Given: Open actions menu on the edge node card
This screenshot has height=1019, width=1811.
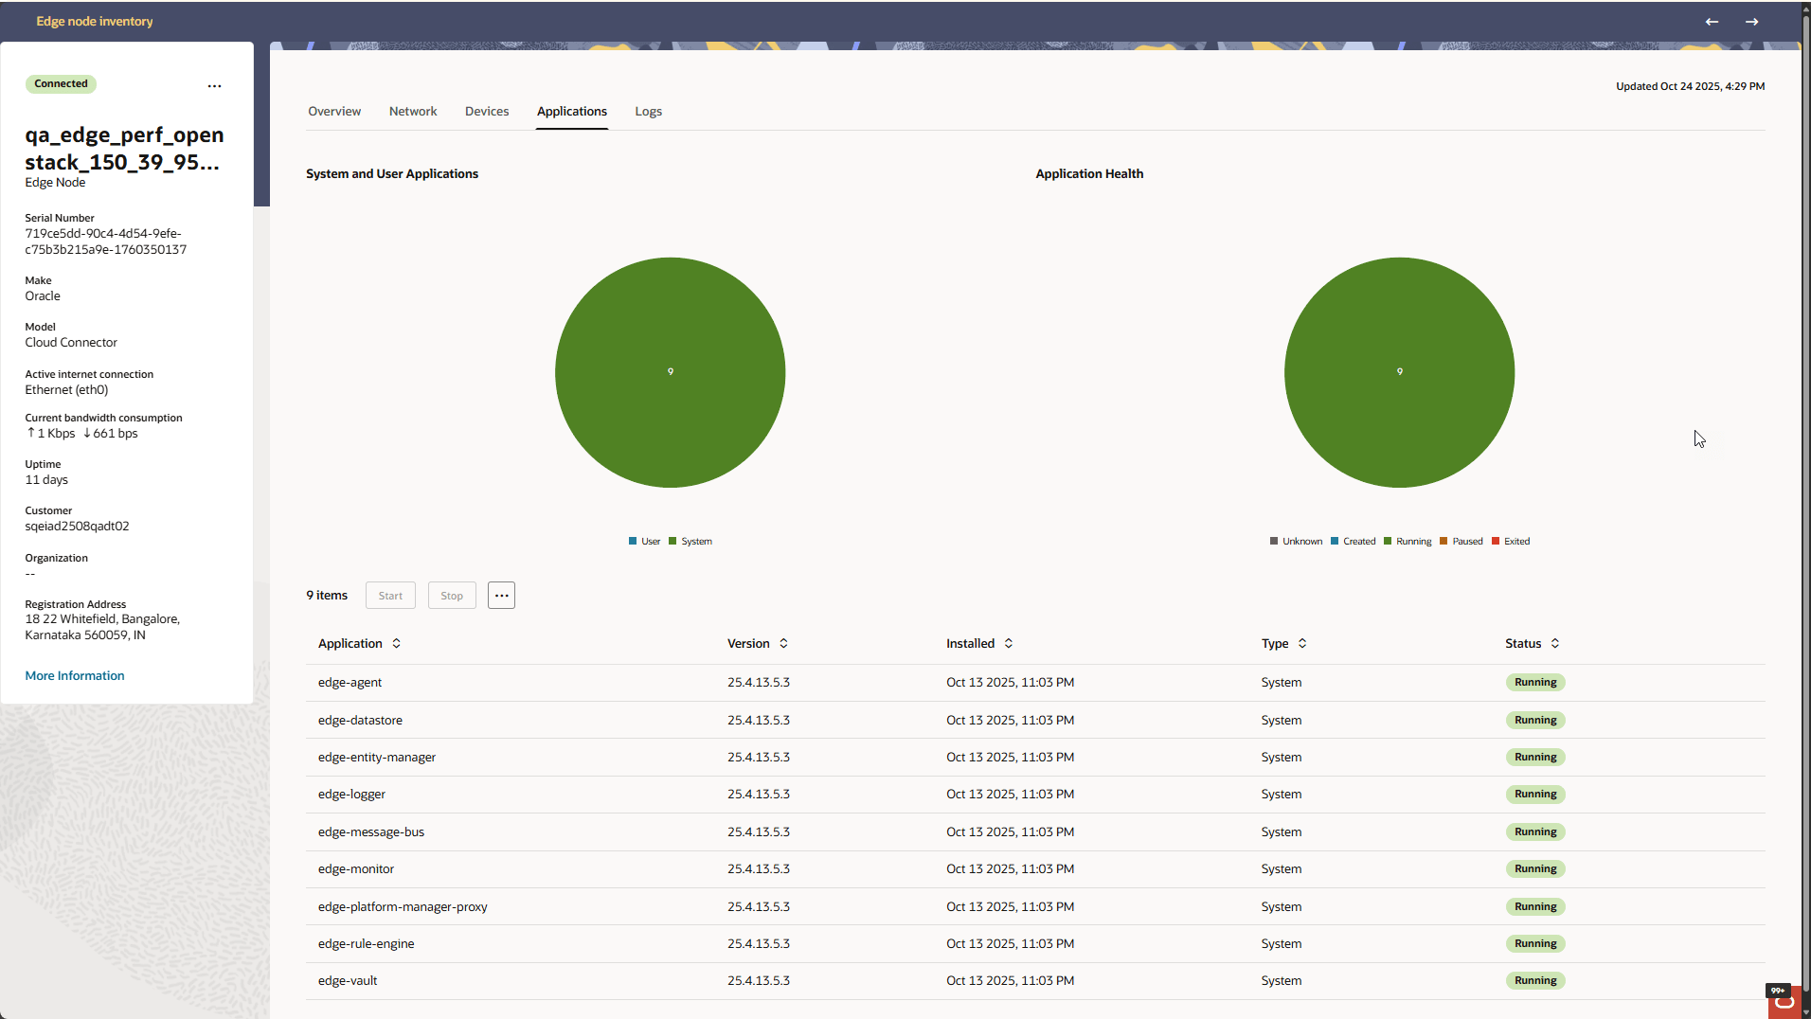Looking at the screenshot, I should [x=214, y=85].
